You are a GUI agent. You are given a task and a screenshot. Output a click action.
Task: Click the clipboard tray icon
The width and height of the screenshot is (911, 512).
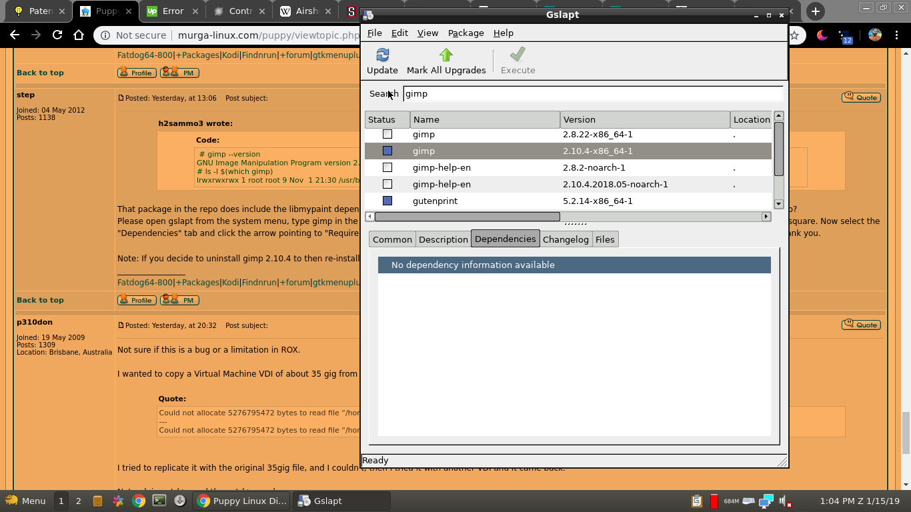coord(697,501)
